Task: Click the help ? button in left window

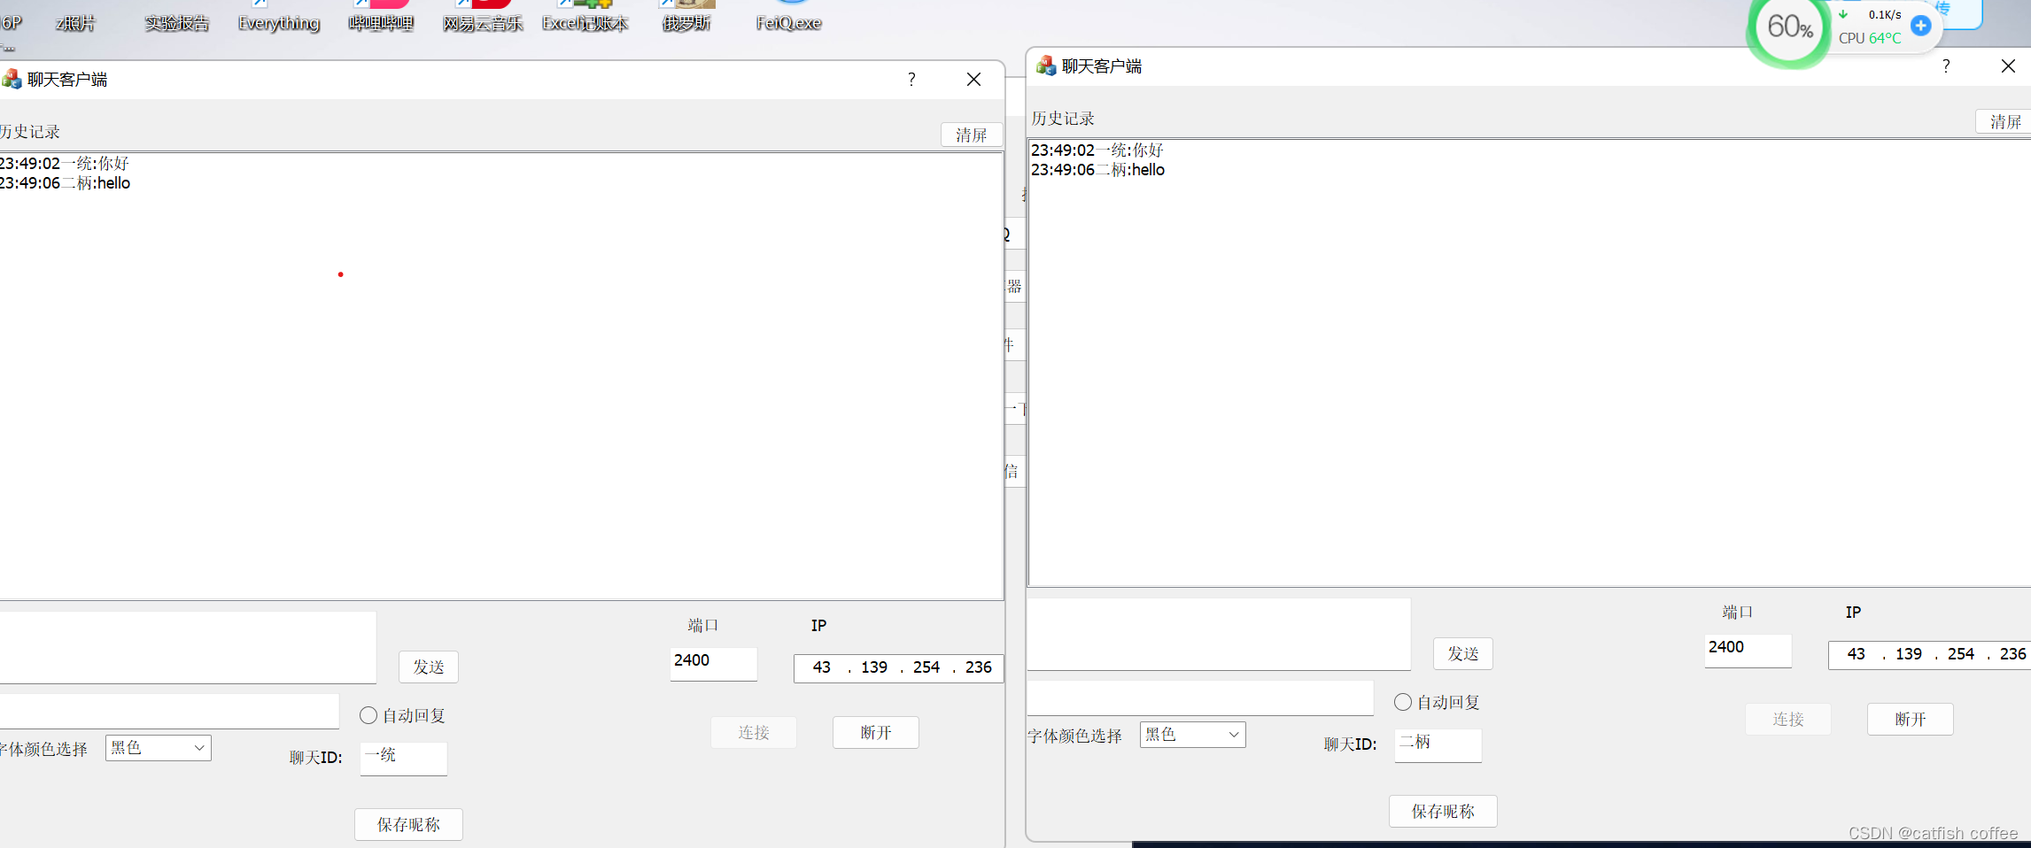Action: tap(911, 80)
